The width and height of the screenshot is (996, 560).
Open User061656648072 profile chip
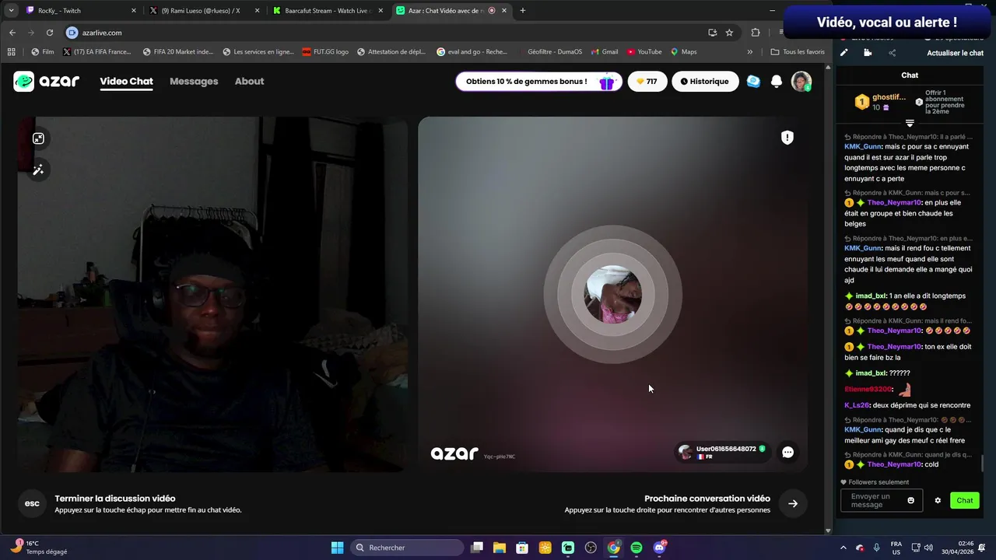(x=723, y=452)
